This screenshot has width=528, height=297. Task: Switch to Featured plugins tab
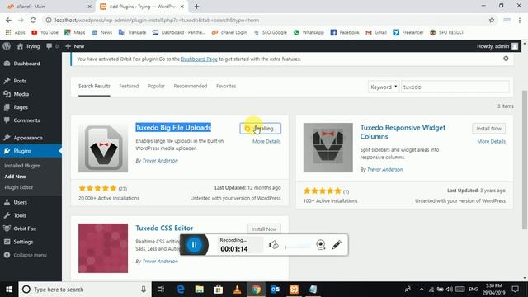coord(129,86)
